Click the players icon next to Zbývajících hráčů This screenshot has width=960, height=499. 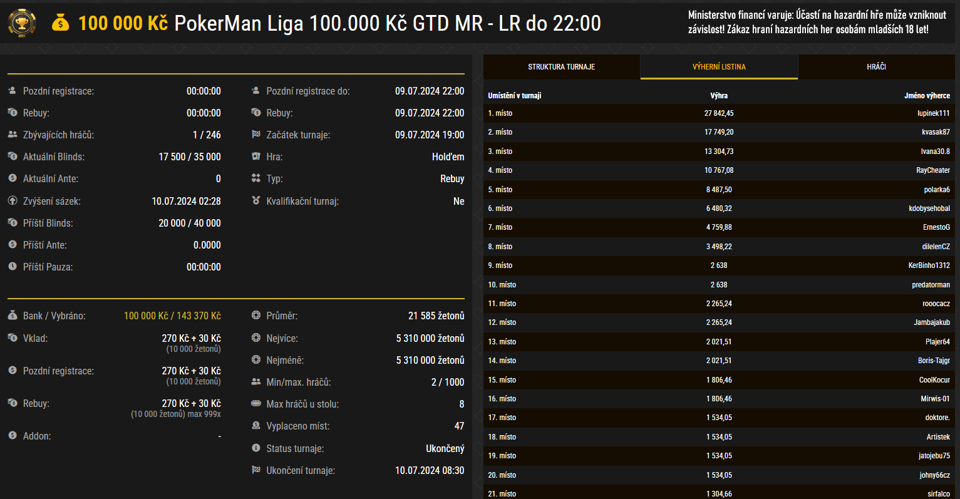click(x=12, y=135)
